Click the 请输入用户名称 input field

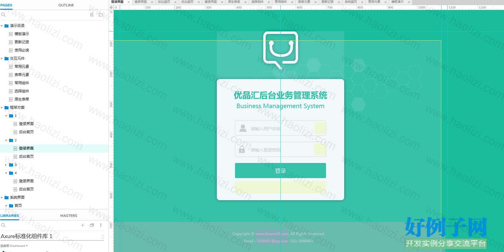point(281,128)
